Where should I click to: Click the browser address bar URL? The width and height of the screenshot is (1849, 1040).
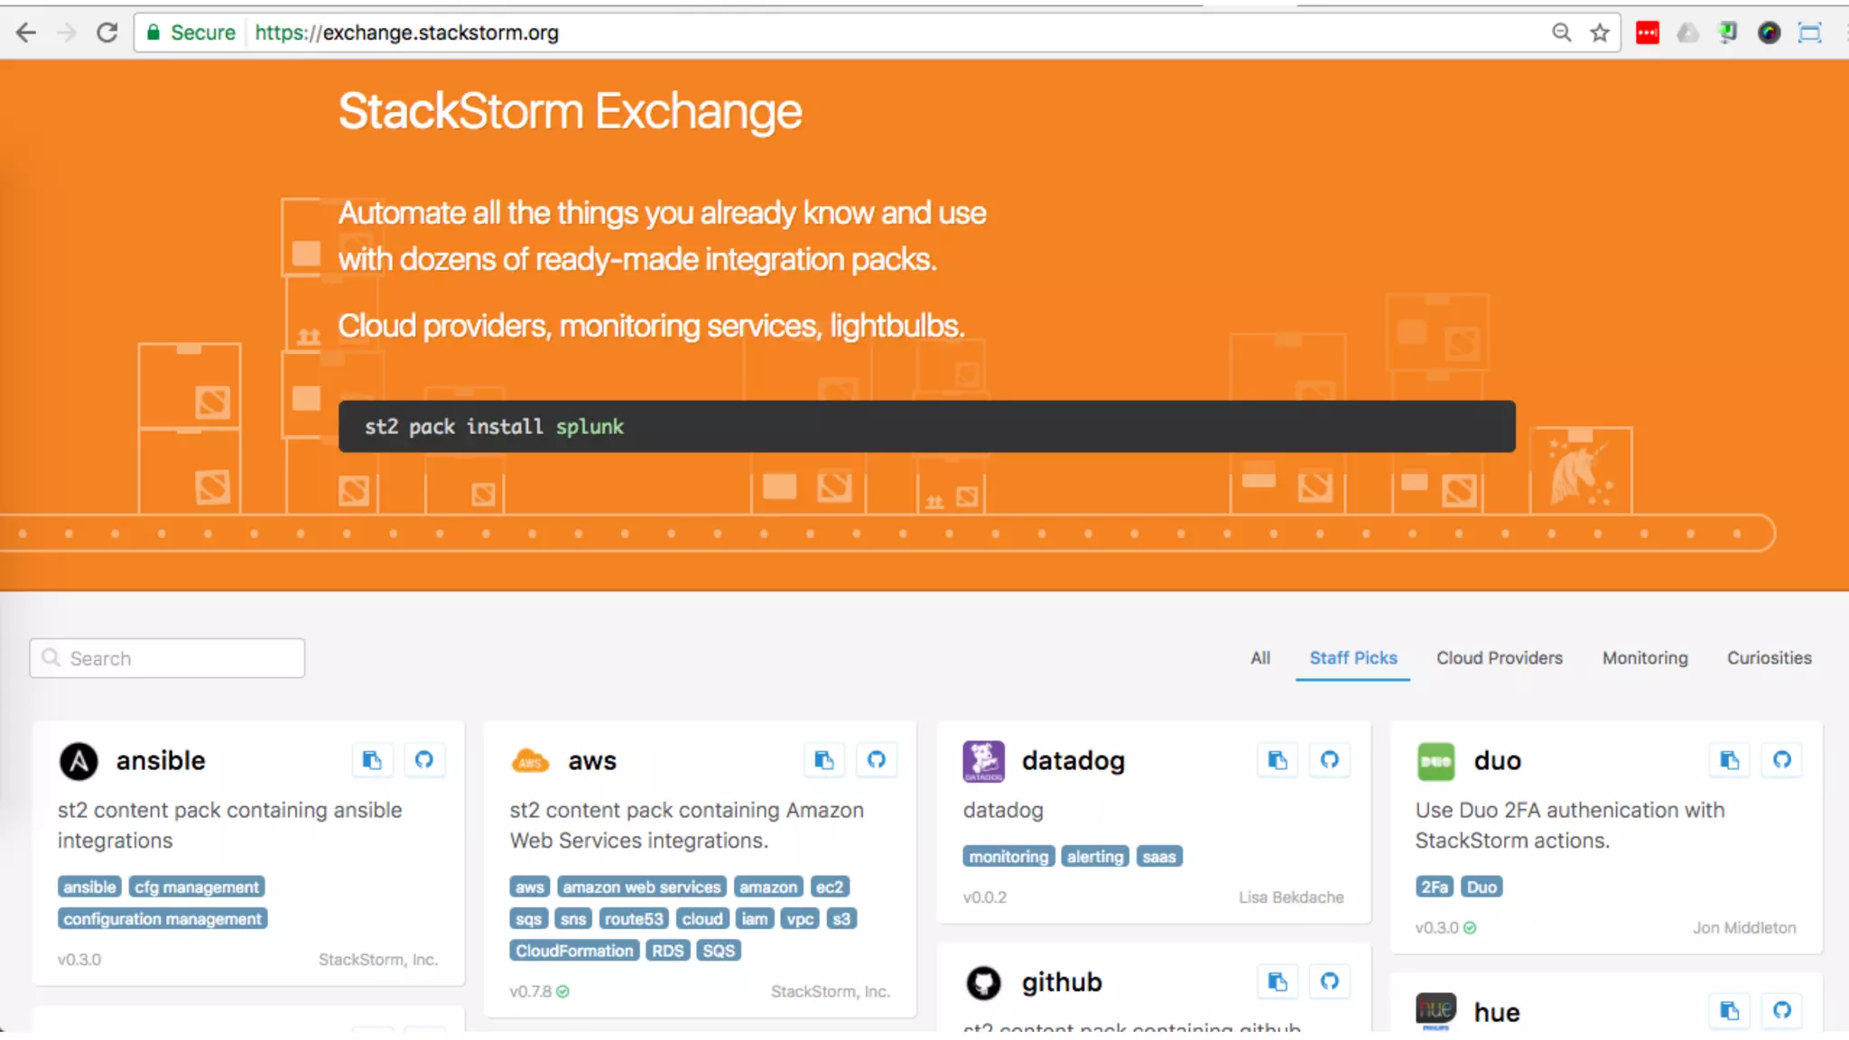406,32
